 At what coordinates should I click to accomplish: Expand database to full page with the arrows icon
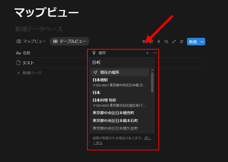click(x=174, y=42)
